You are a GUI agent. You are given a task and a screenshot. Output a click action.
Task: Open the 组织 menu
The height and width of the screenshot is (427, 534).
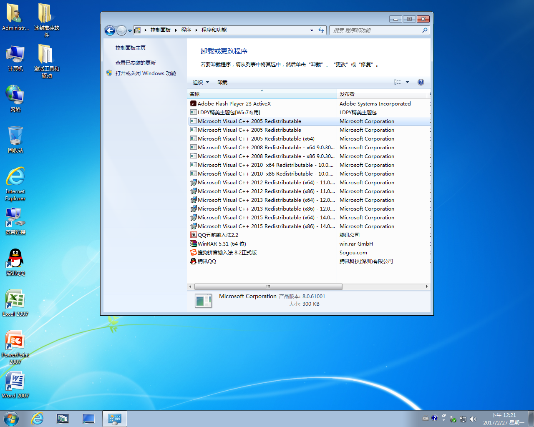[201, 83]
